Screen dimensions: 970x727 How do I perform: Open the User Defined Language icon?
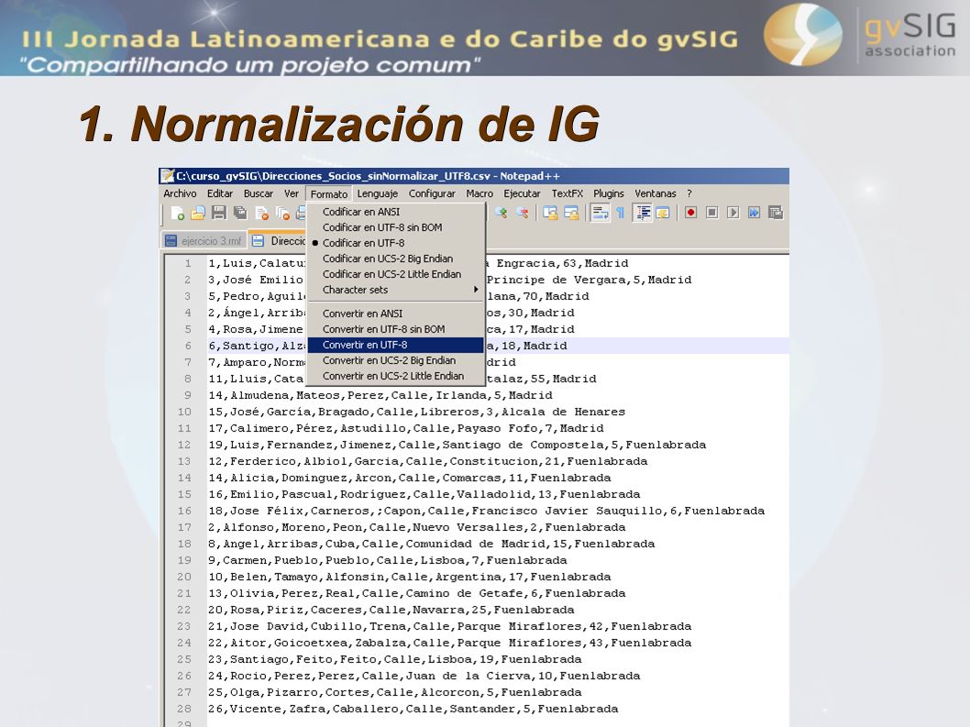coord(663,214)
